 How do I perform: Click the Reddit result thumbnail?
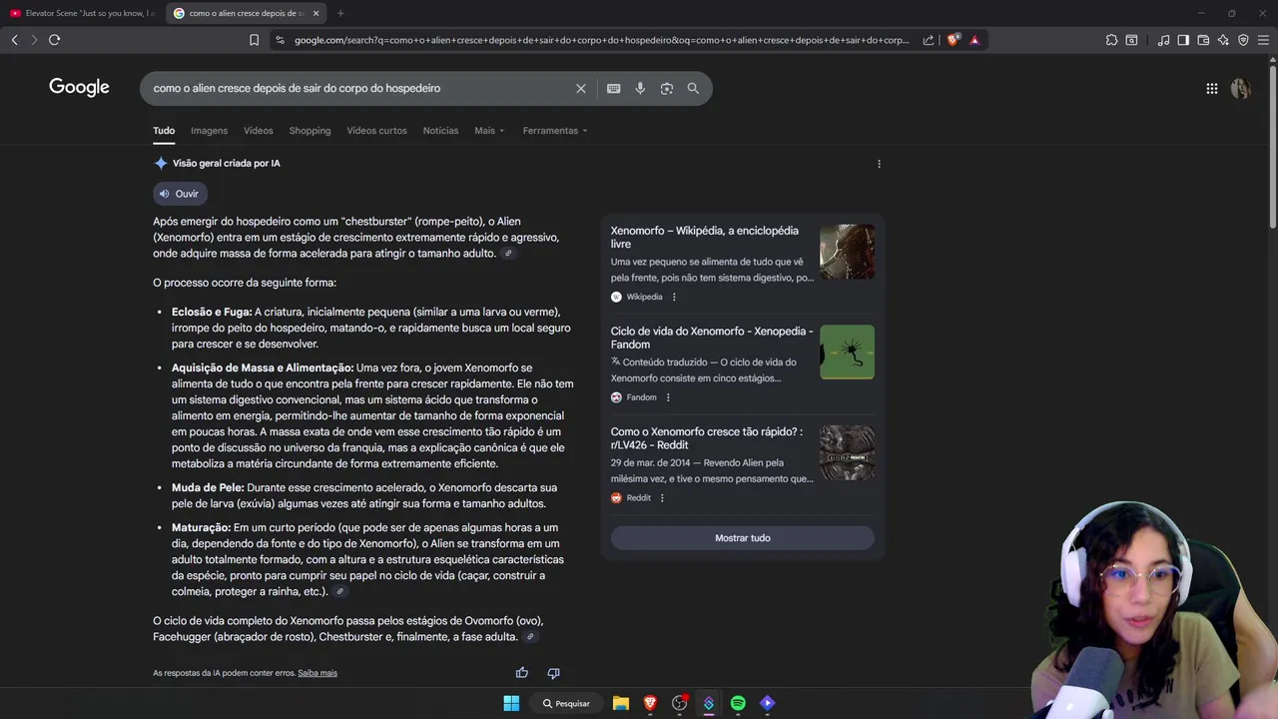(x=847, y=452)
